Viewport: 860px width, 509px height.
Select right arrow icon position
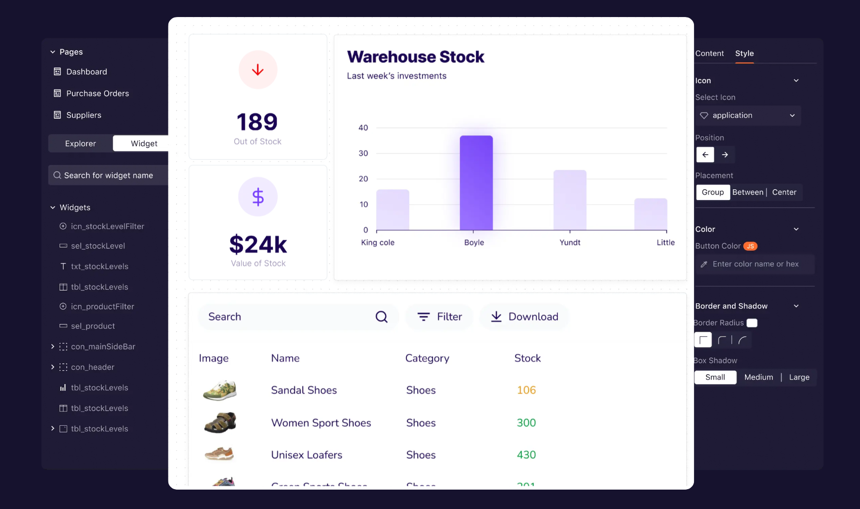(725, 155)
